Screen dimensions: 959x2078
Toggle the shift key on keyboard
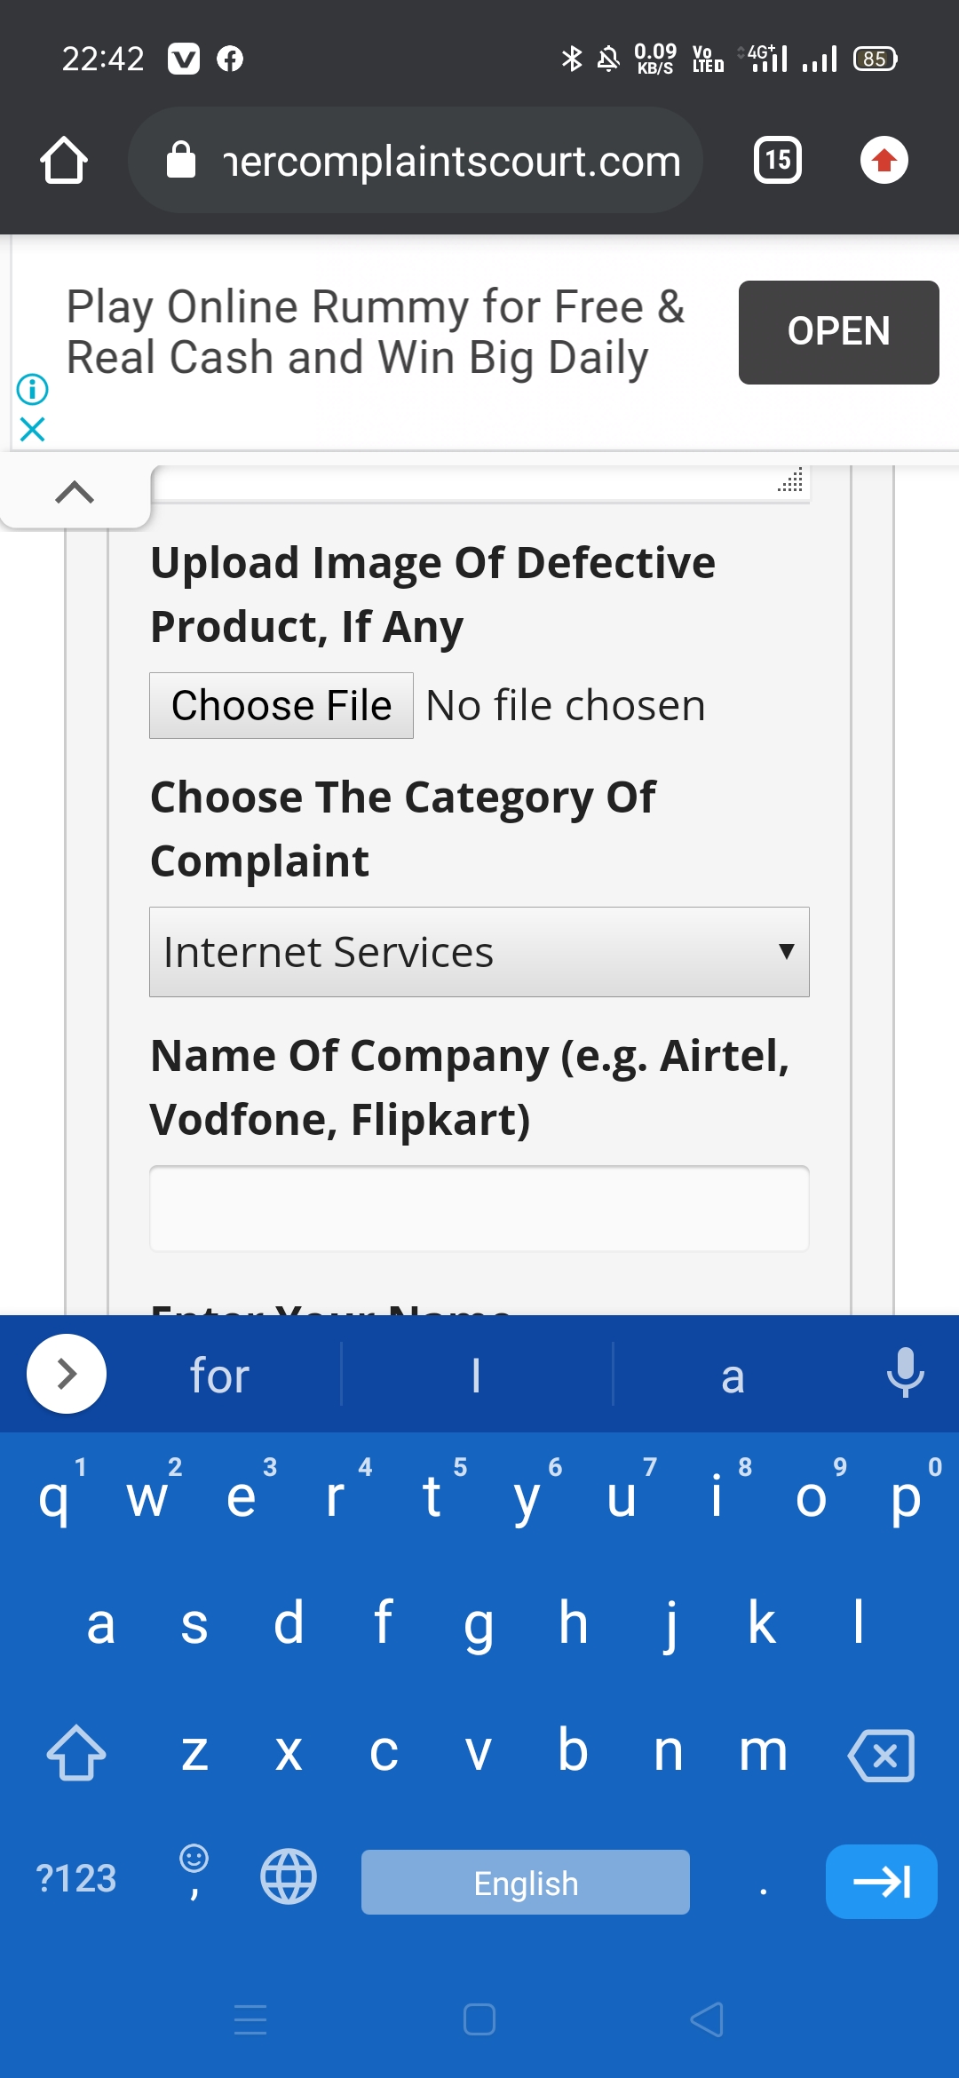click(76, 1753)
